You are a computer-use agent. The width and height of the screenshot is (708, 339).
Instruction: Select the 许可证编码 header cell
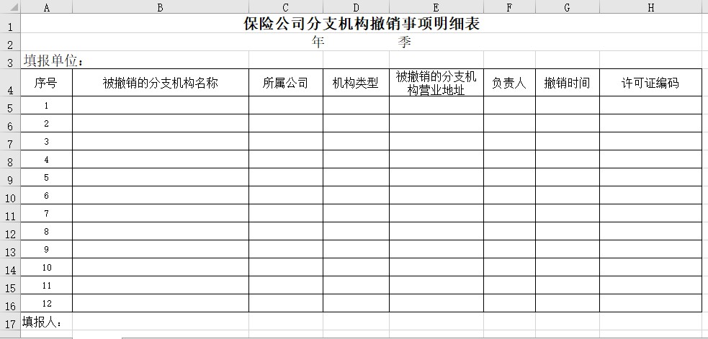click(650, 83)
